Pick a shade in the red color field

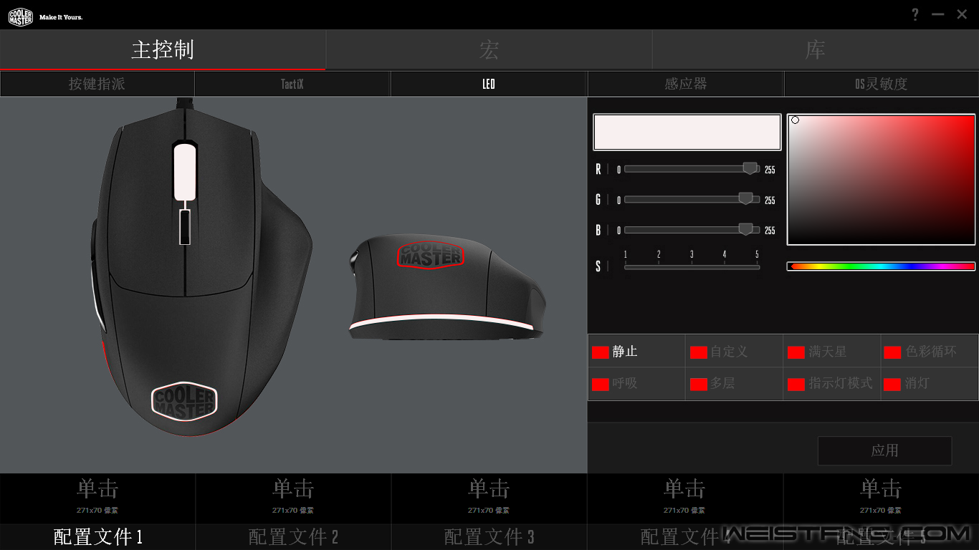pos(881,179)
